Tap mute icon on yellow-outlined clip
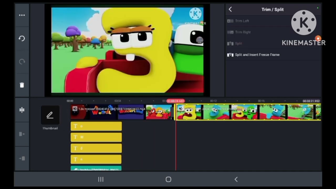Viewport: 336px width, 189px height. (181, 109)
